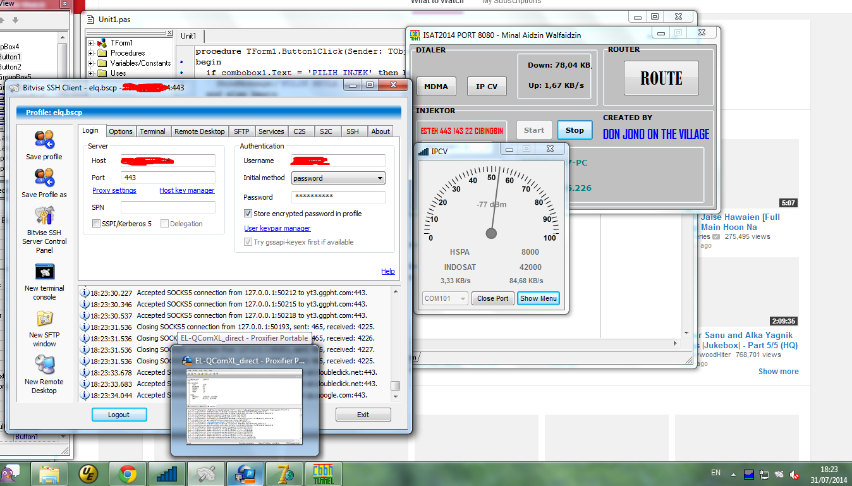Open New Remote Desktop icon
852x486 pixels.
[44, 365]
